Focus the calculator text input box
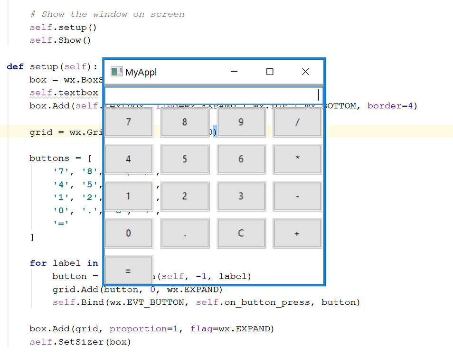 click(x=214, y=95)
